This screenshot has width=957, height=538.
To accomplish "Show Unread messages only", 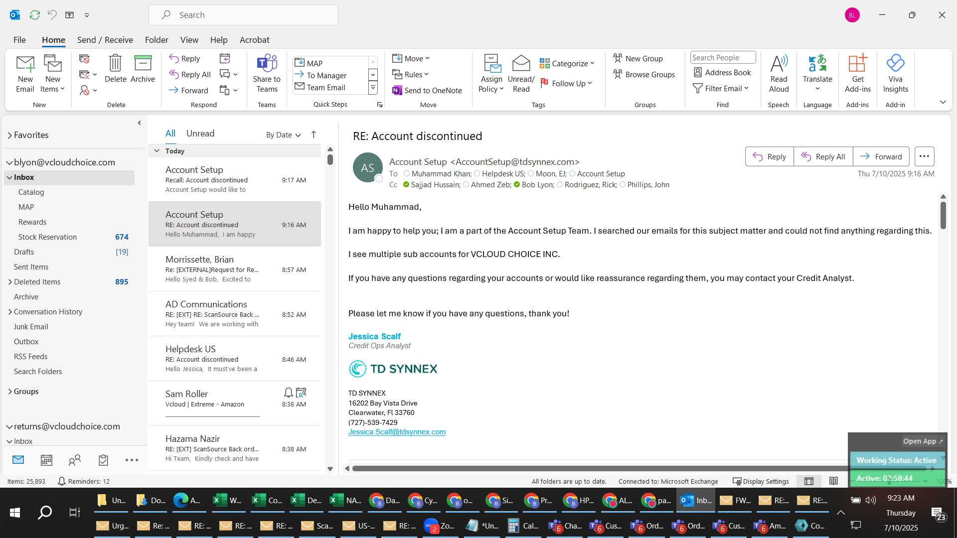I will click(x=200, y=134).
